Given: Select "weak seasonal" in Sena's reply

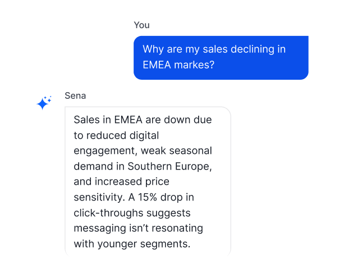Looking at the screenshot, I should tap(176, 151).
